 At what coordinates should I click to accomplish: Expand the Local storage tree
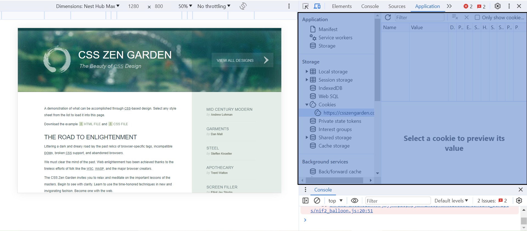point(307,71)
